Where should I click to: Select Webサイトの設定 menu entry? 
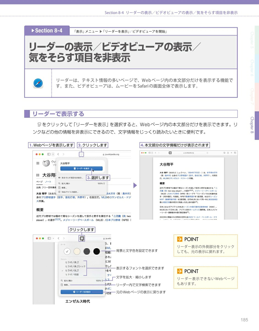coord(68,192)
